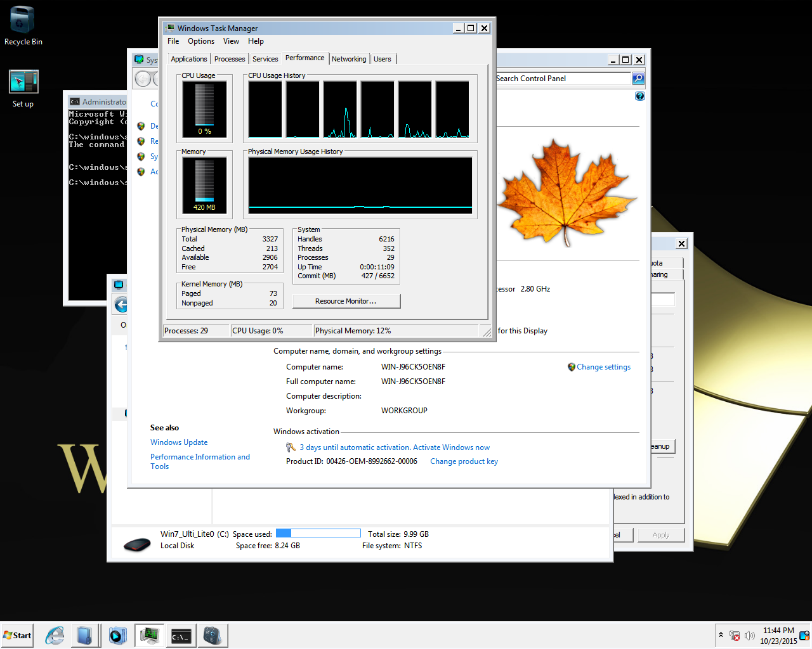Click the monitor icon at the taskbar's end
The width and height of the screenshot is (812, 649).
804,635
